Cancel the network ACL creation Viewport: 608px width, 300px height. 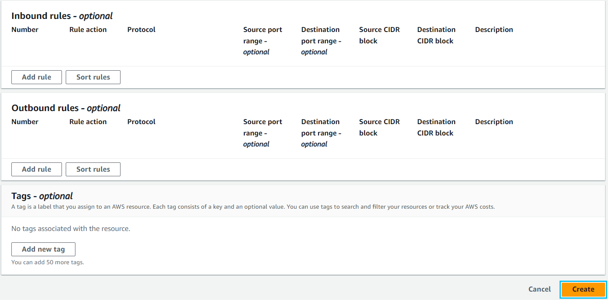click(x=540, y=289)
